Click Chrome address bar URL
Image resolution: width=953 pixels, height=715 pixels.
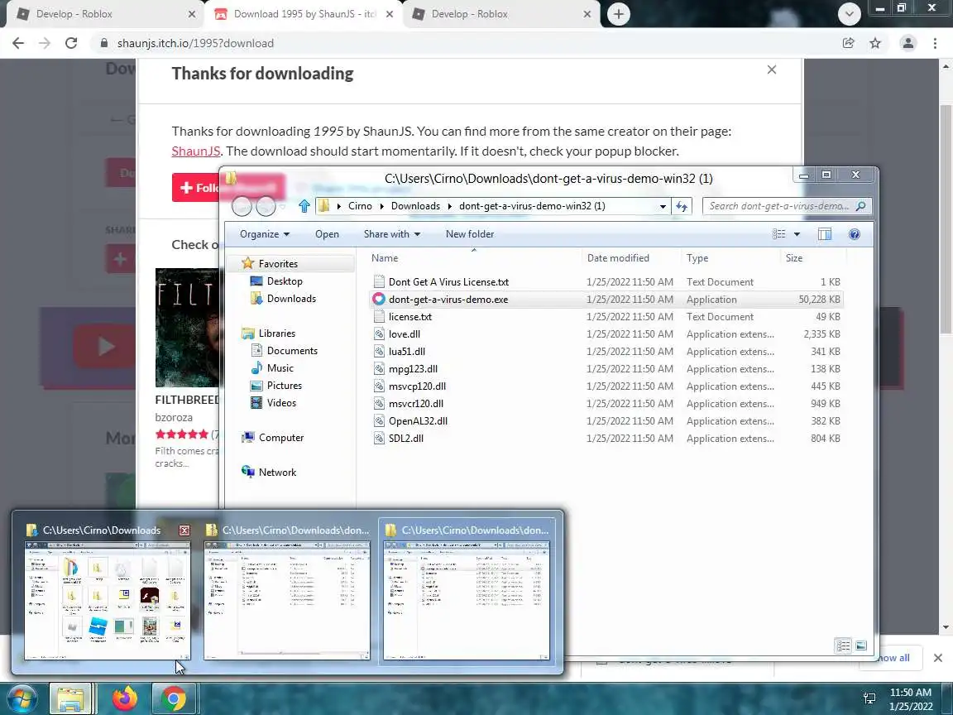196,43
